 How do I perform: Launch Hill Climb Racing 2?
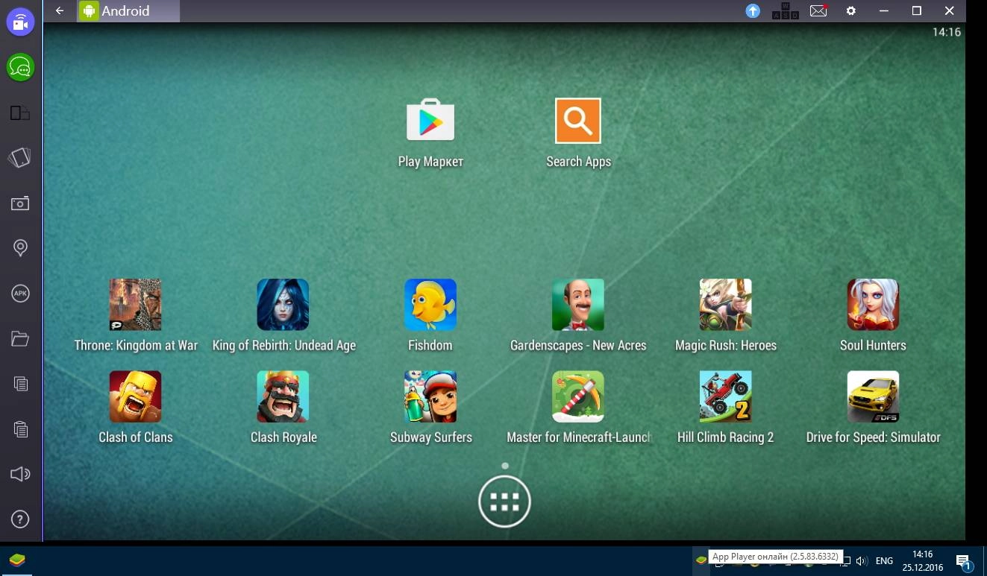pyautogui.click(x=725, y=396)
